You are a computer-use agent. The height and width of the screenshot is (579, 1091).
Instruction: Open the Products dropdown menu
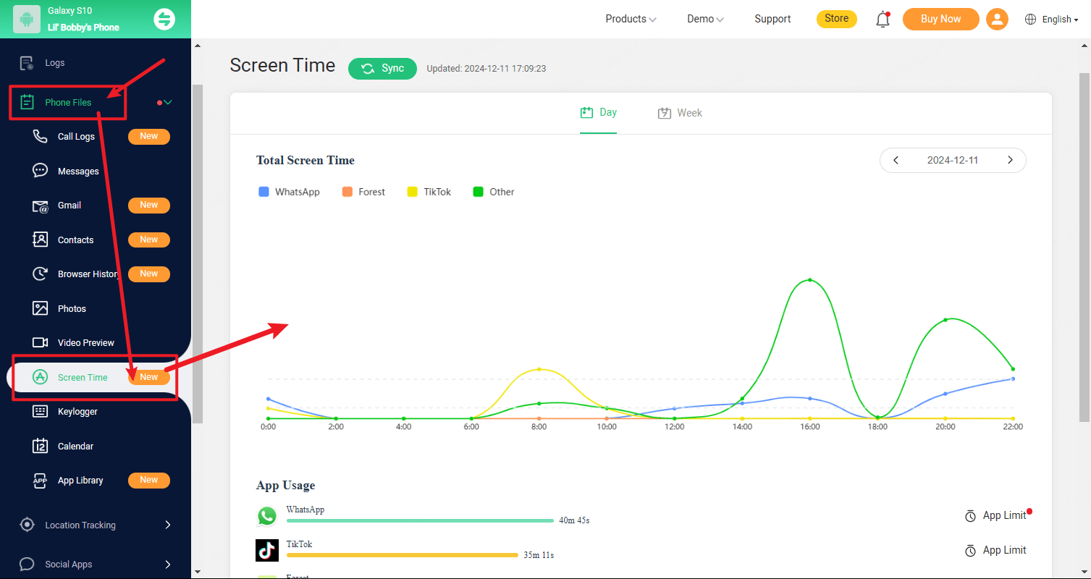631,20
